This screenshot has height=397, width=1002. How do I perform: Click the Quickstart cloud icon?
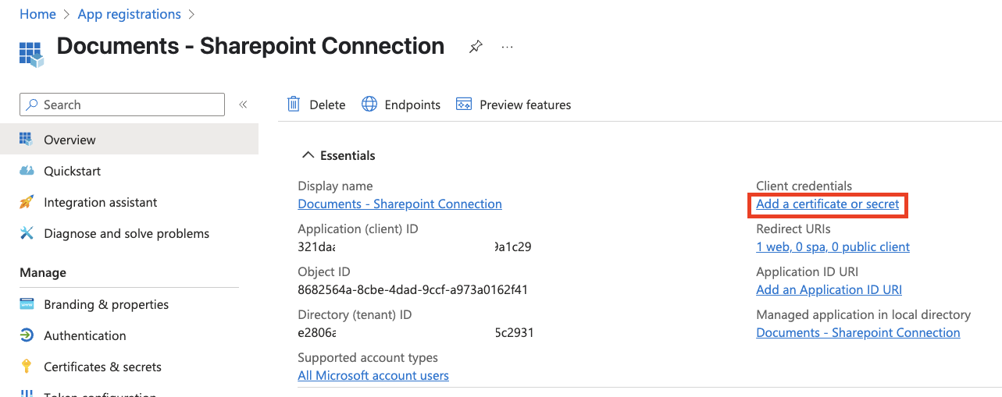27,171
